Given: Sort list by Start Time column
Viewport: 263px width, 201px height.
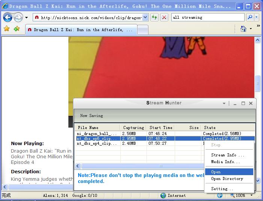Looking at the screenshot, I should click(x=161, y=127).
